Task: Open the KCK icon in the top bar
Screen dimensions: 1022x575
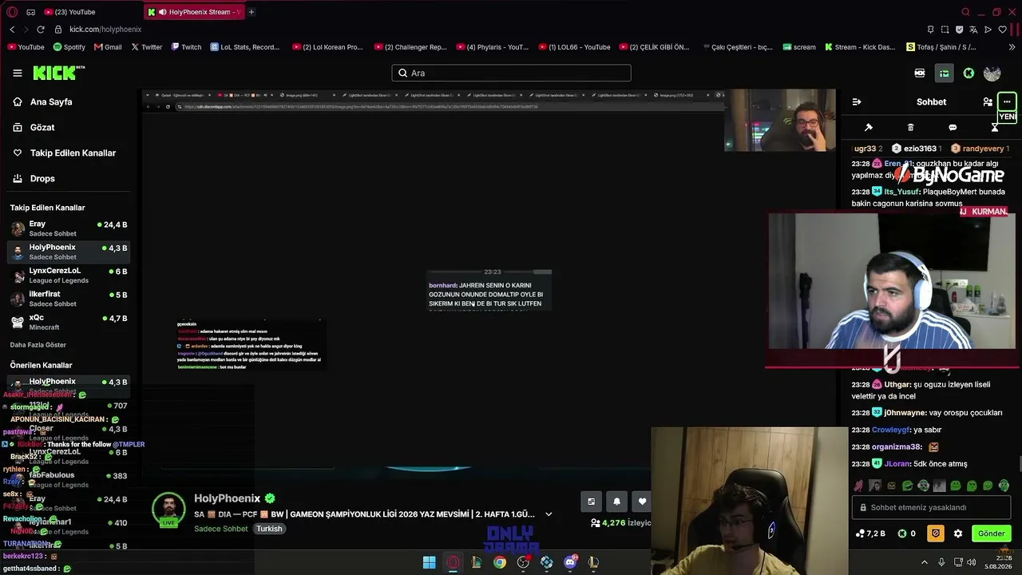Action: 920,73
